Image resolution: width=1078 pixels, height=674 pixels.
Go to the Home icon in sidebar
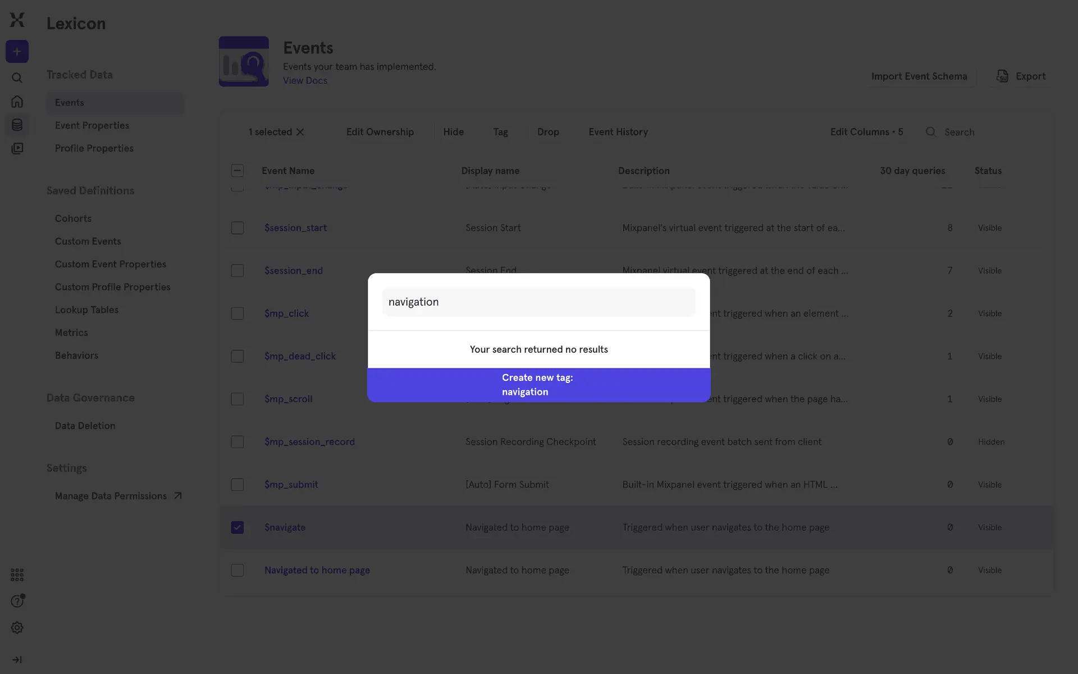point(17,101)
